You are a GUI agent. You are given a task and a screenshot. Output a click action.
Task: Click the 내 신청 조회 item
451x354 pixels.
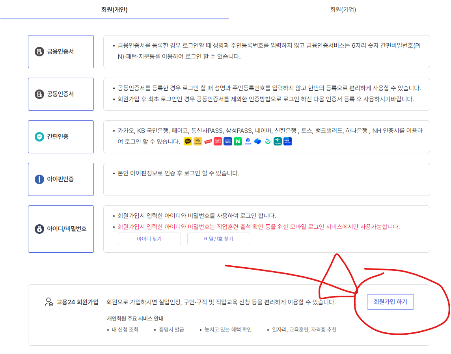coord(125,330)
